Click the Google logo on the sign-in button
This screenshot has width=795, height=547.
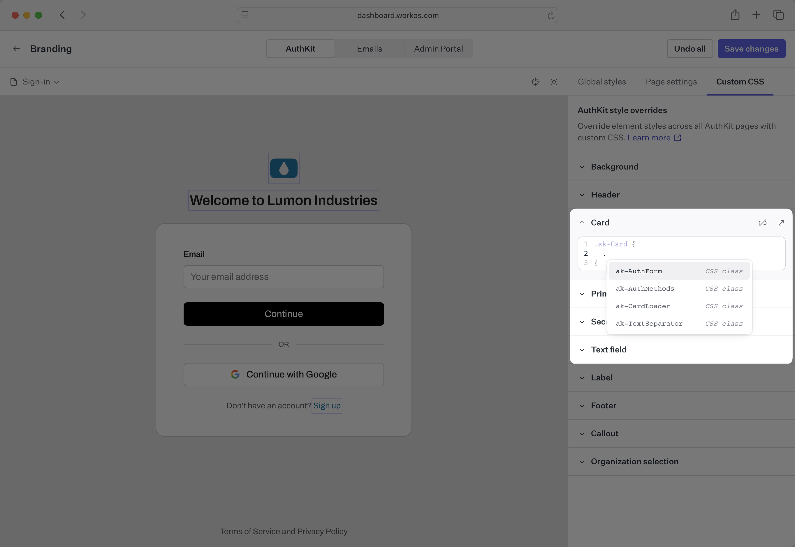235,374
